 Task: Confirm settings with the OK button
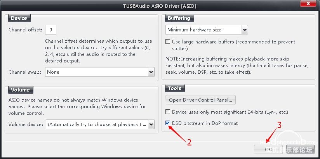tap(268, 149)
